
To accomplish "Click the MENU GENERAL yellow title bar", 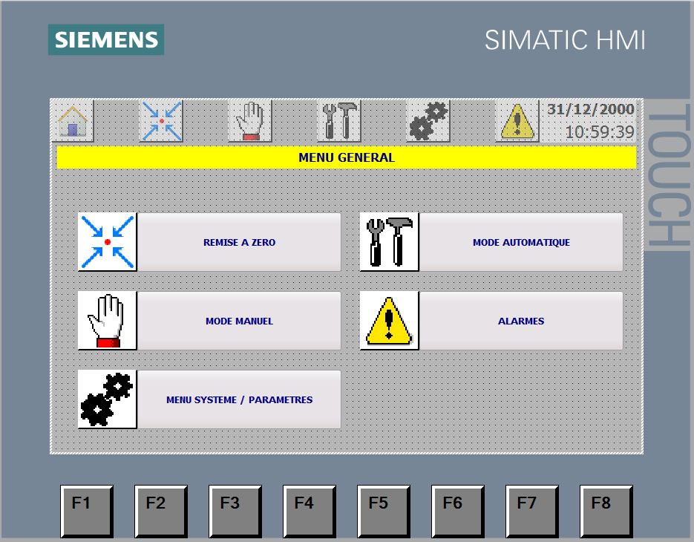I will [x=347, y=157].
